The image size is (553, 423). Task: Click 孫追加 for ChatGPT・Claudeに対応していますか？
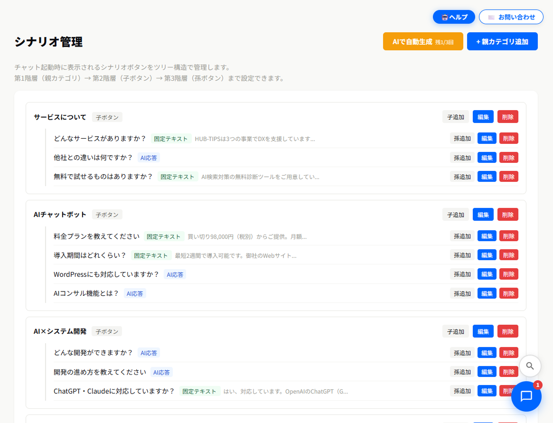click(x=462, y=391)
